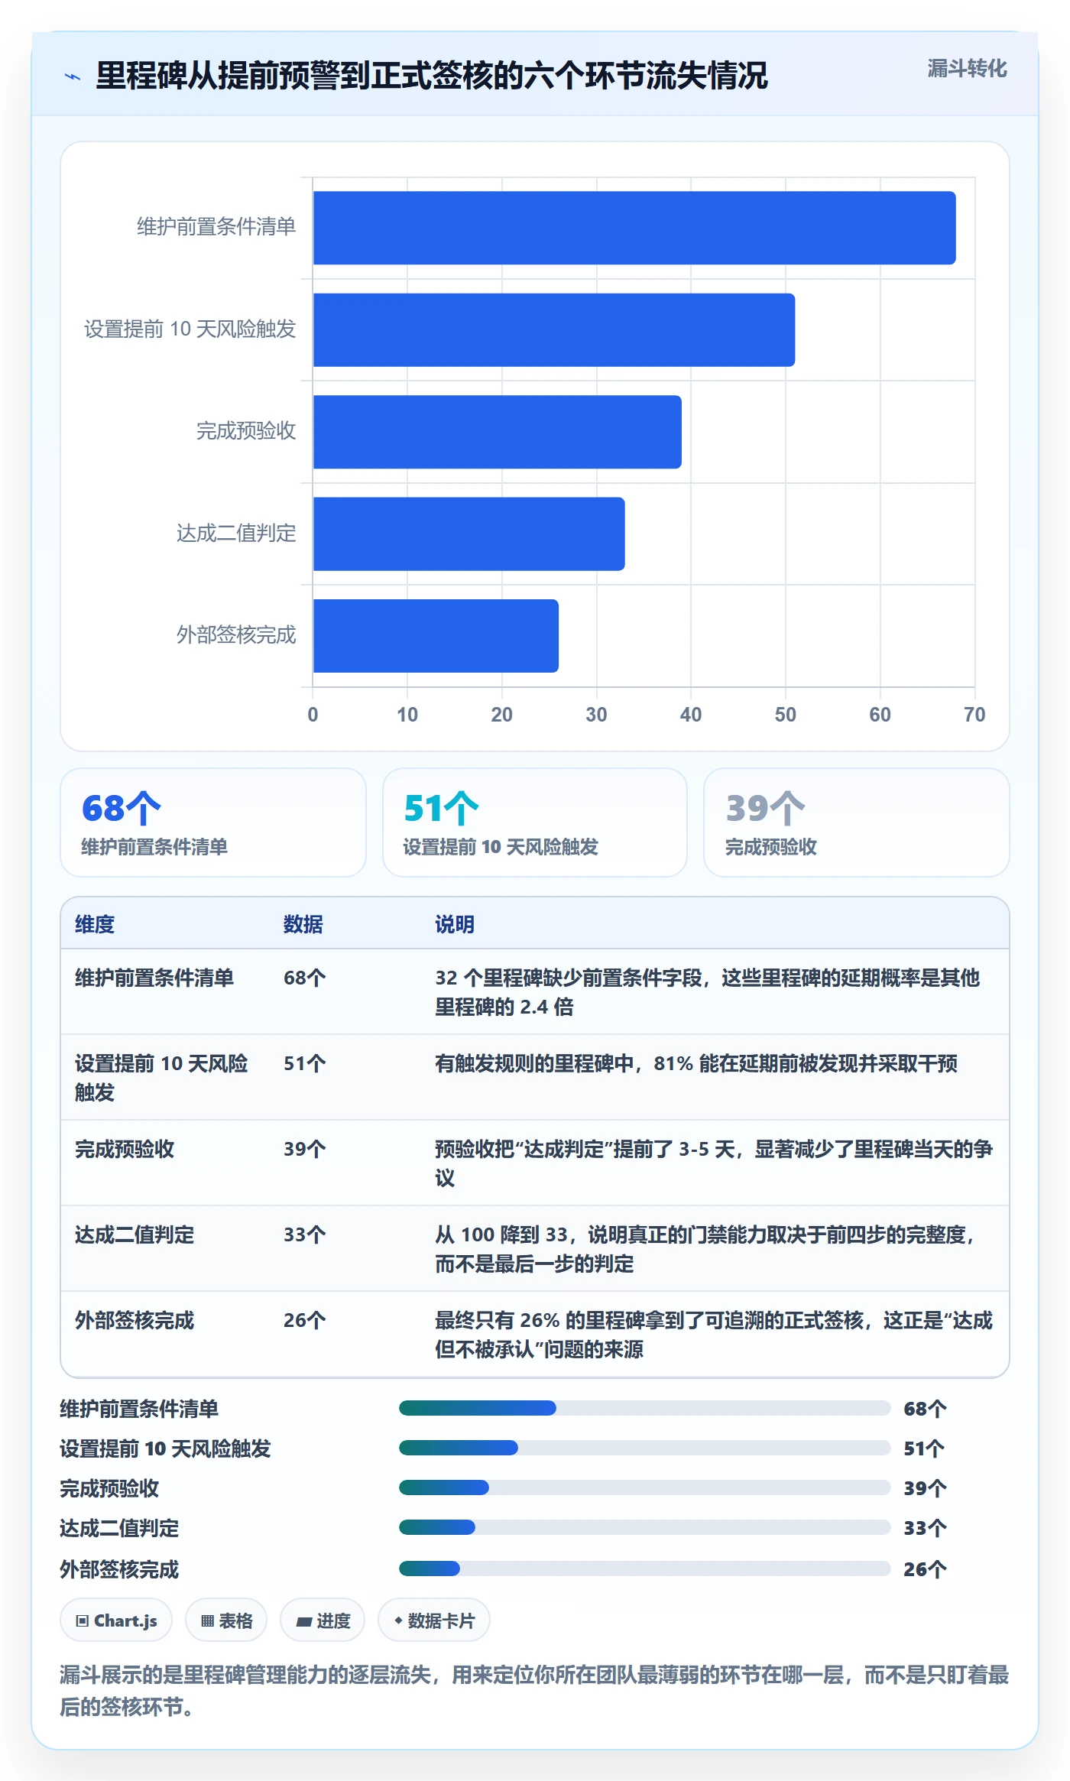
Task: Click chart axis label 外部签核完成
Action: coord(236,635)
